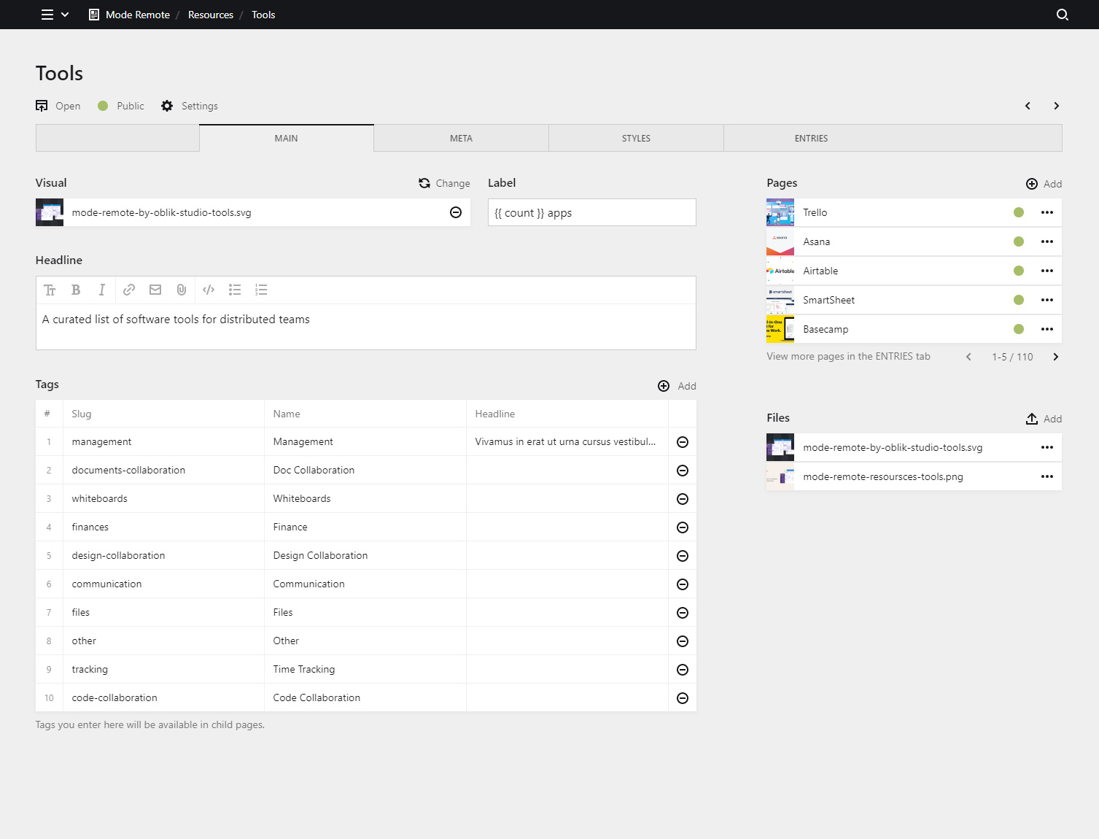Toggle the green status dot next to Trello
The image size is (1099, 839).
tap(1018, 212)
